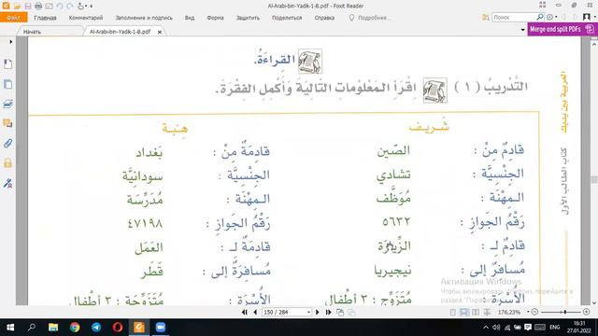Open the Файл menu
This screenshot has width=598, height=336.
click(14, 18)
